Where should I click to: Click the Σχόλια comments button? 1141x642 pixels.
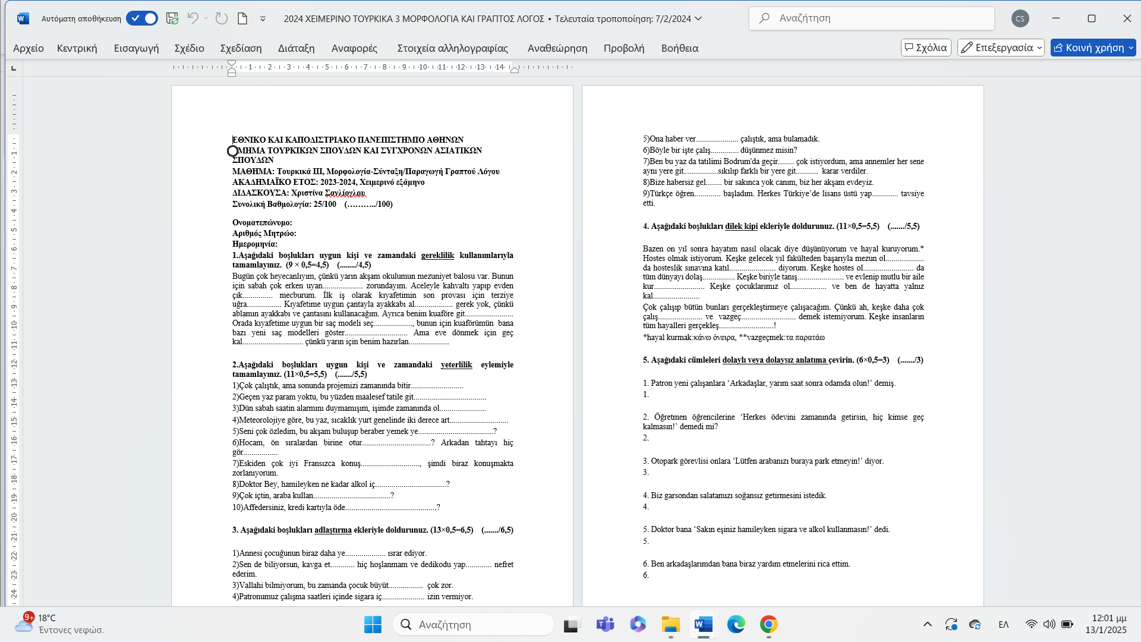926,48
